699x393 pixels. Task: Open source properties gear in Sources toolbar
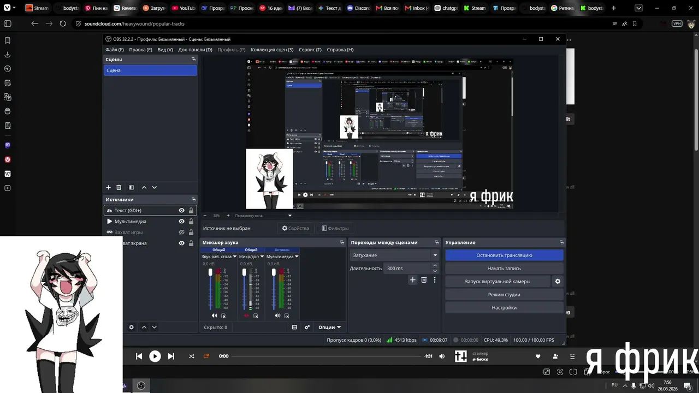click(x=131, y=327)
